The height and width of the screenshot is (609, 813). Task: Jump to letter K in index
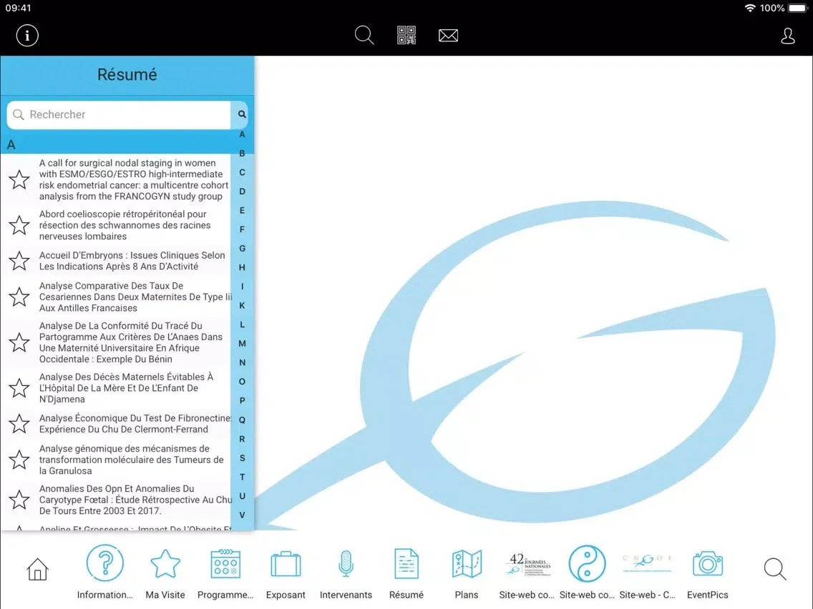242,305
